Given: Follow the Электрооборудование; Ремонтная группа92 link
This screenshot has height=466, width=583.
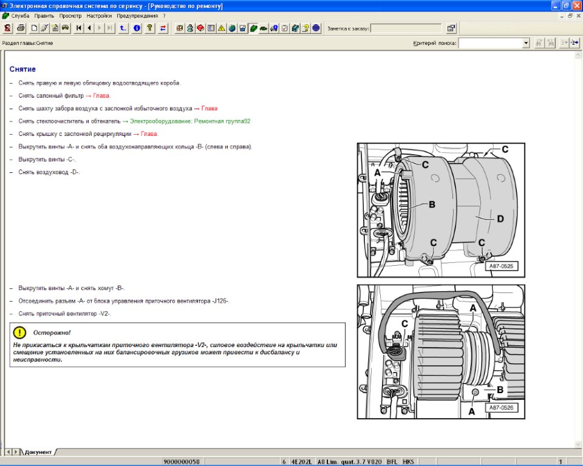Looking at the screenshot, I should [x=189, y=121].
